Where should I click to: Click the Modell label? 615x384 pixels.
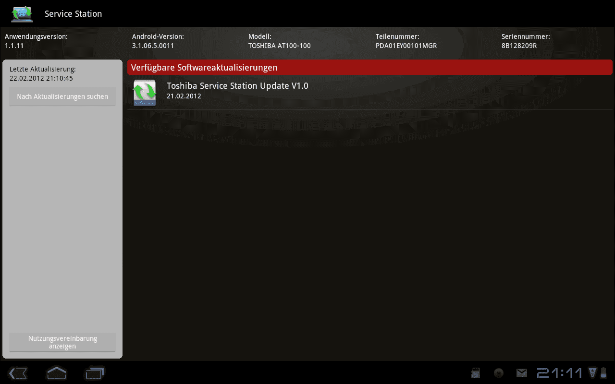click(260, 36)
